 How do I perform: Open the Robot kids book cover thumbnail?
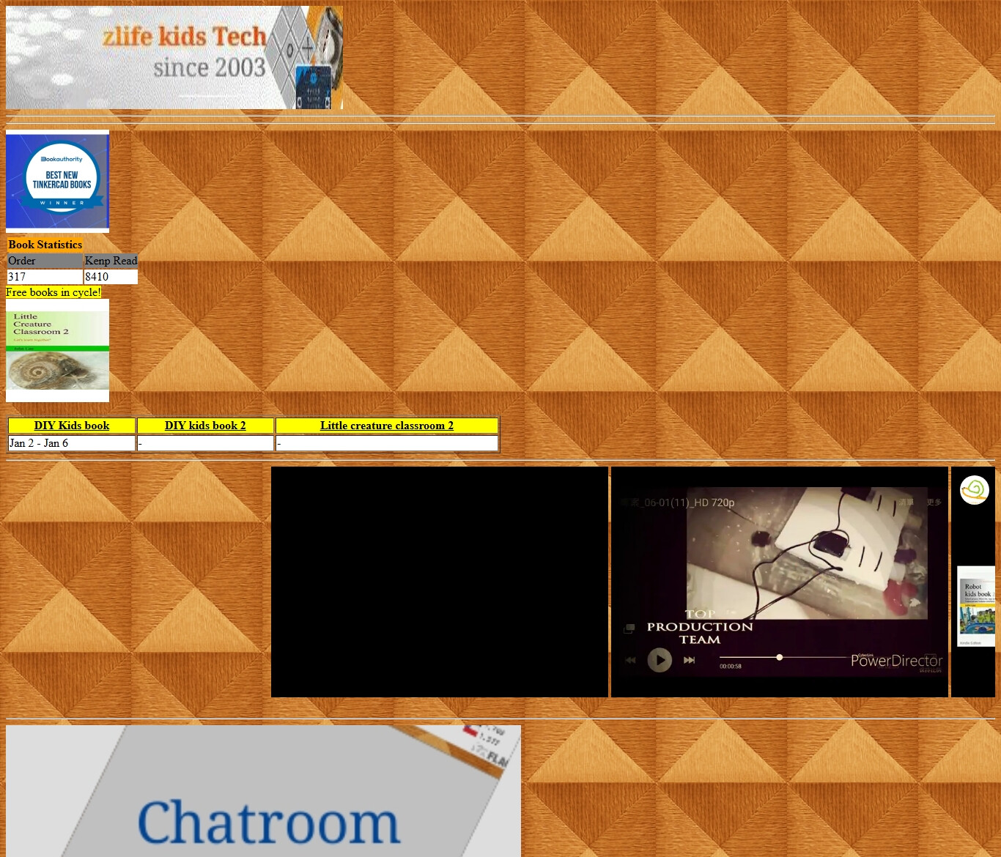976,606
